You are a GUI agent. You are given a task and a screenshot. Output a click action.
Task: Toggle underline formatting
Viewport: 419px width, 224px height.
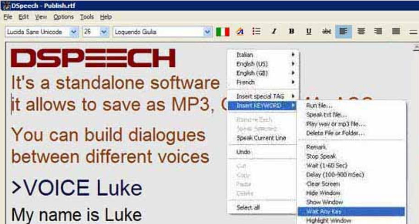point(309,32)
